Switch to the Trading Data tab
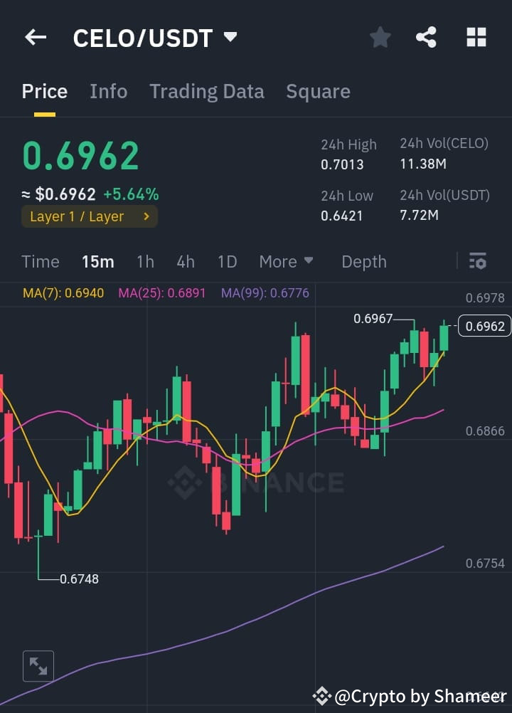 pos(206,91)
